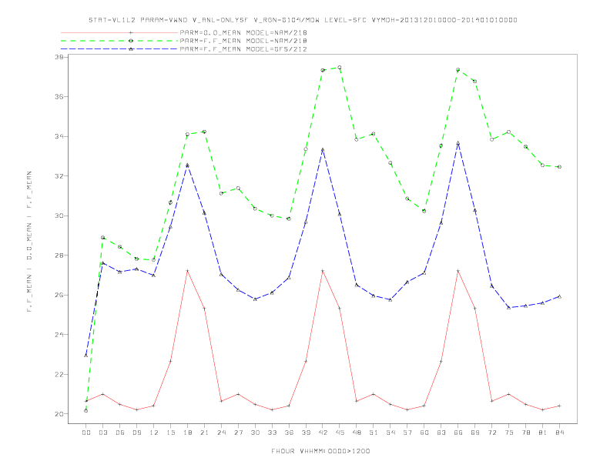
Task: Click the green circle data point at hour 66
Action: click(x=458, y=70)
